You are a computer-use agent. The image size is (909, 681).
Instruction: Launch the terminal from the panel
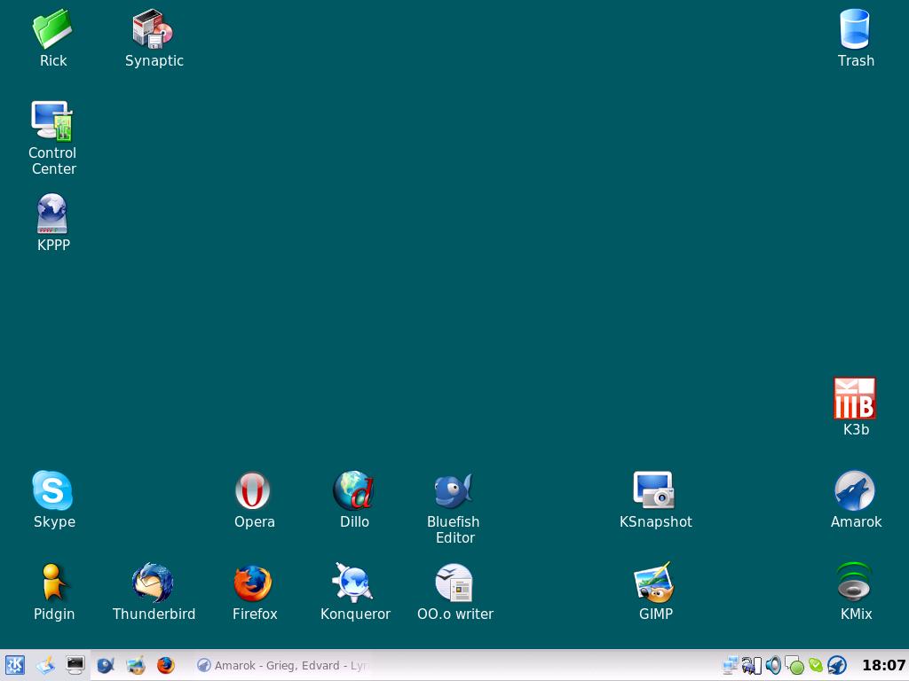75,665
